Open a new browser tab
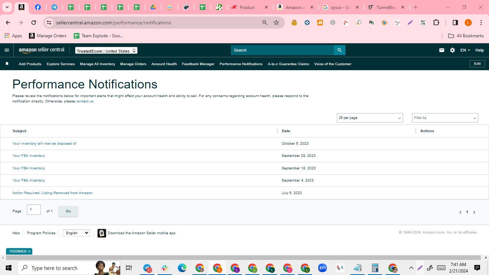The width and height of the screenshot is (489, 275). coord(415,7)
